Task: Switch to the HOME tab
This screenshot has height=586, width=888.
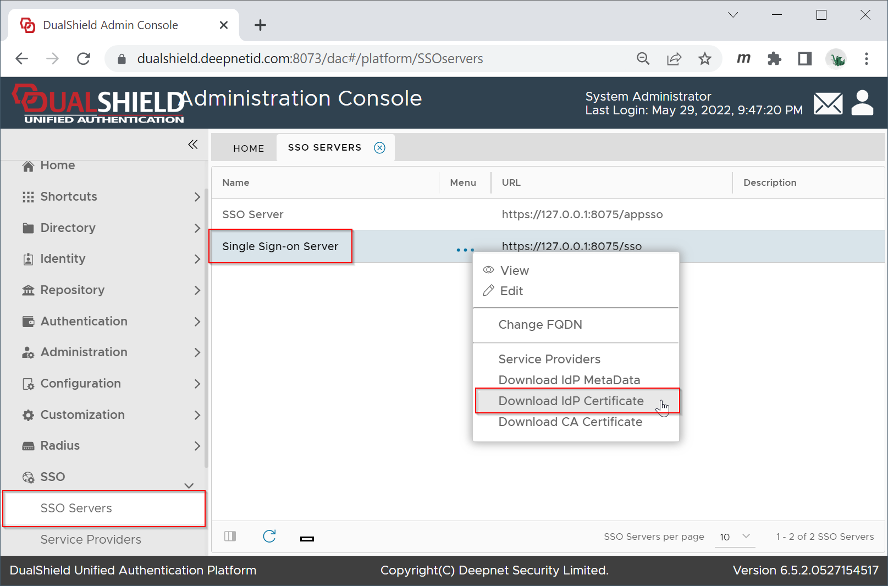Action: click(x=249, y=148)
